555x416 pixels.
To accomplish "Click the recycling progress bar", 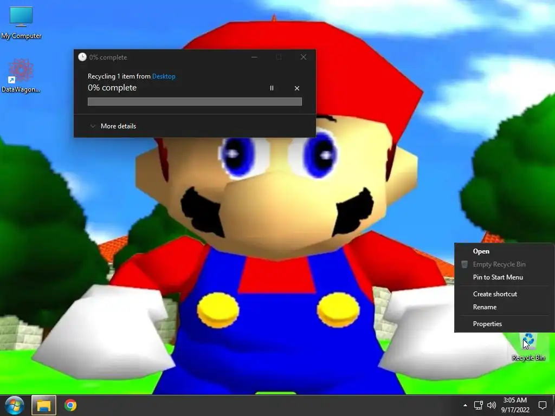I will 195,101.
